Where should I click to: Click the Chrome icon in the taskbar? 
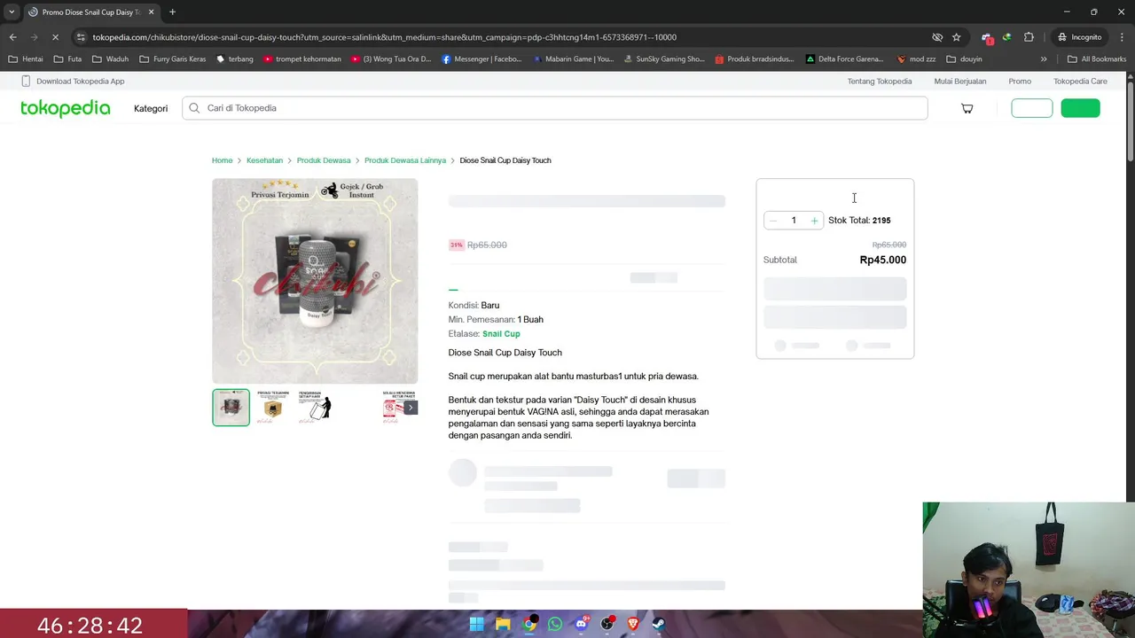click(x=529, y=624)
